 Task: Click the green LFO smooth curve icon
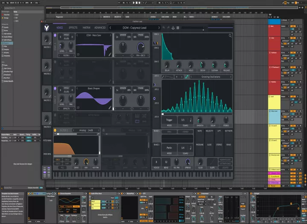tap(187, 77)
